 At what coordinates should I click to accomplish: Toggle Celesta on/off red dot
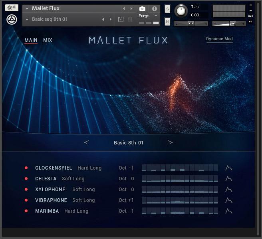point(26,179)
